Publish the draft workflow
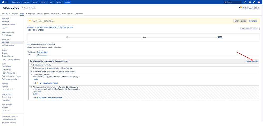 (x=236, y=21)
